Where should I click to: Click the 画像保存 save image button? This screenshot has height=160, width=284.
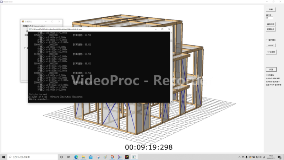pos(271,24)
